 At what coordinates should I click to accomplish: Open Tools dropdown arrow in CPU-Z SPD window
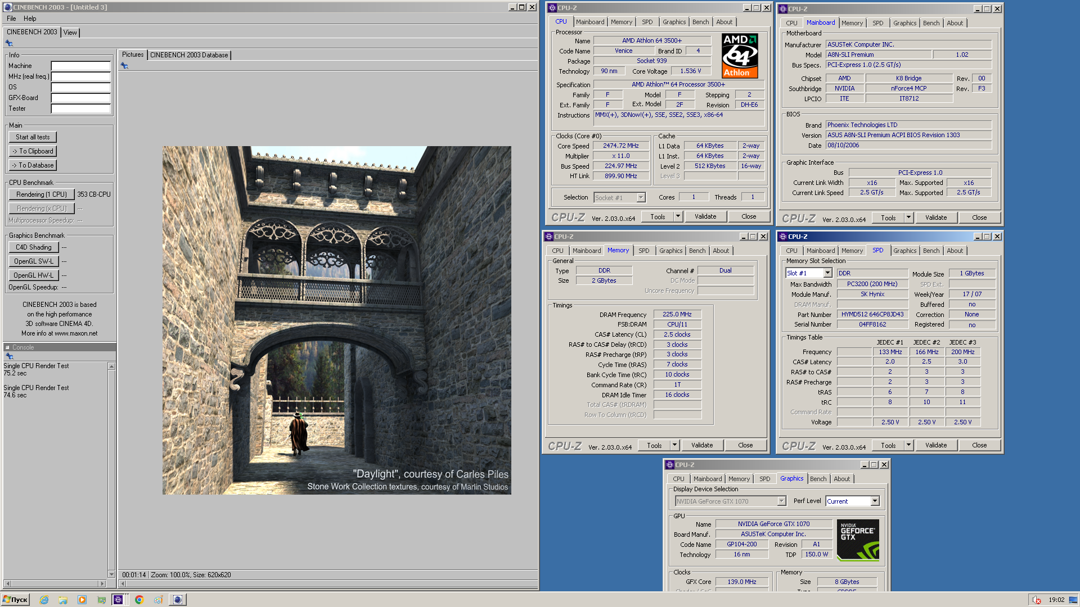pyautogui.click(x=908, y=445)
